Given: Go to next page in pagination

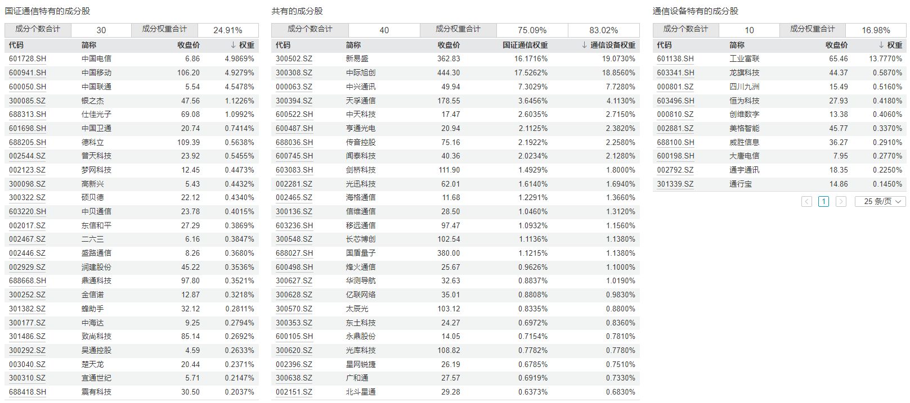Looking at the screenshot, I should [x=841, y=201].
